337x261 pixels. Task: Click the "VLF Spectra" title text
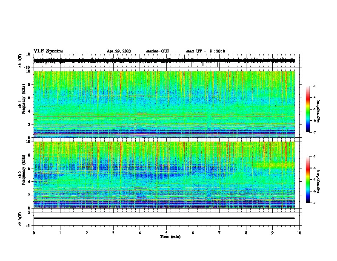pos(48,51)
